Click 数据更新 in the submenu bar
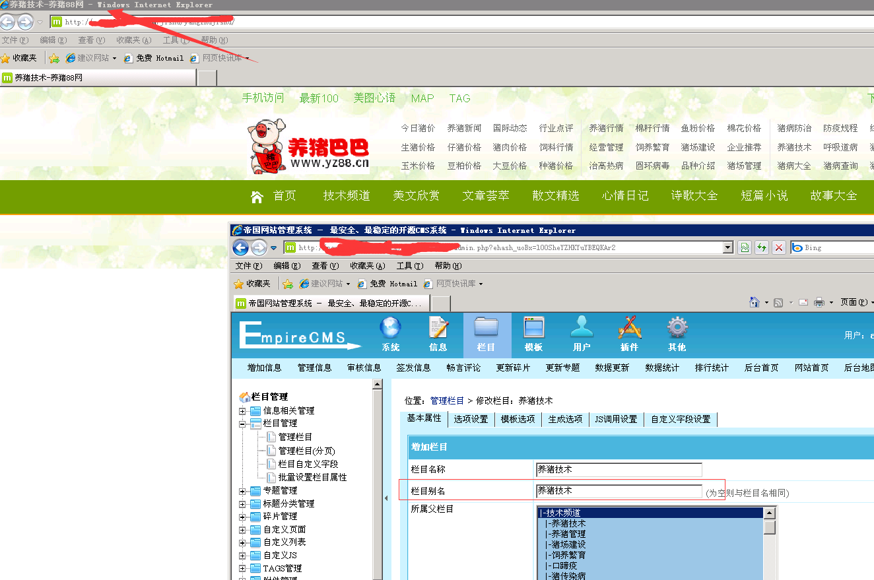Screen dimensions: 874x580 click(x=612, y=368)
